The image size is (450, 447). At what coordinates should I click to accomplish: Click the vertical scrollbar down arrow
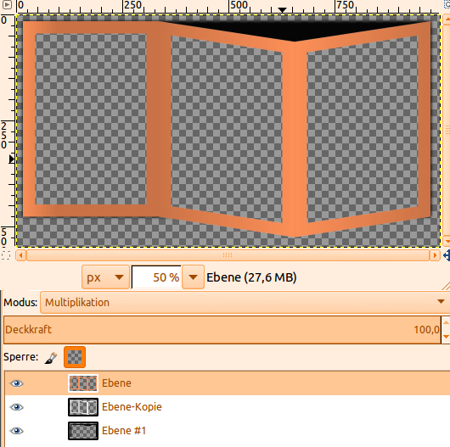447,241
